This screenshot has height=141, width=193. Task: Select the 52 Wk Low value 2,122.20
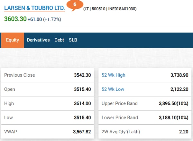click(179, 89)
